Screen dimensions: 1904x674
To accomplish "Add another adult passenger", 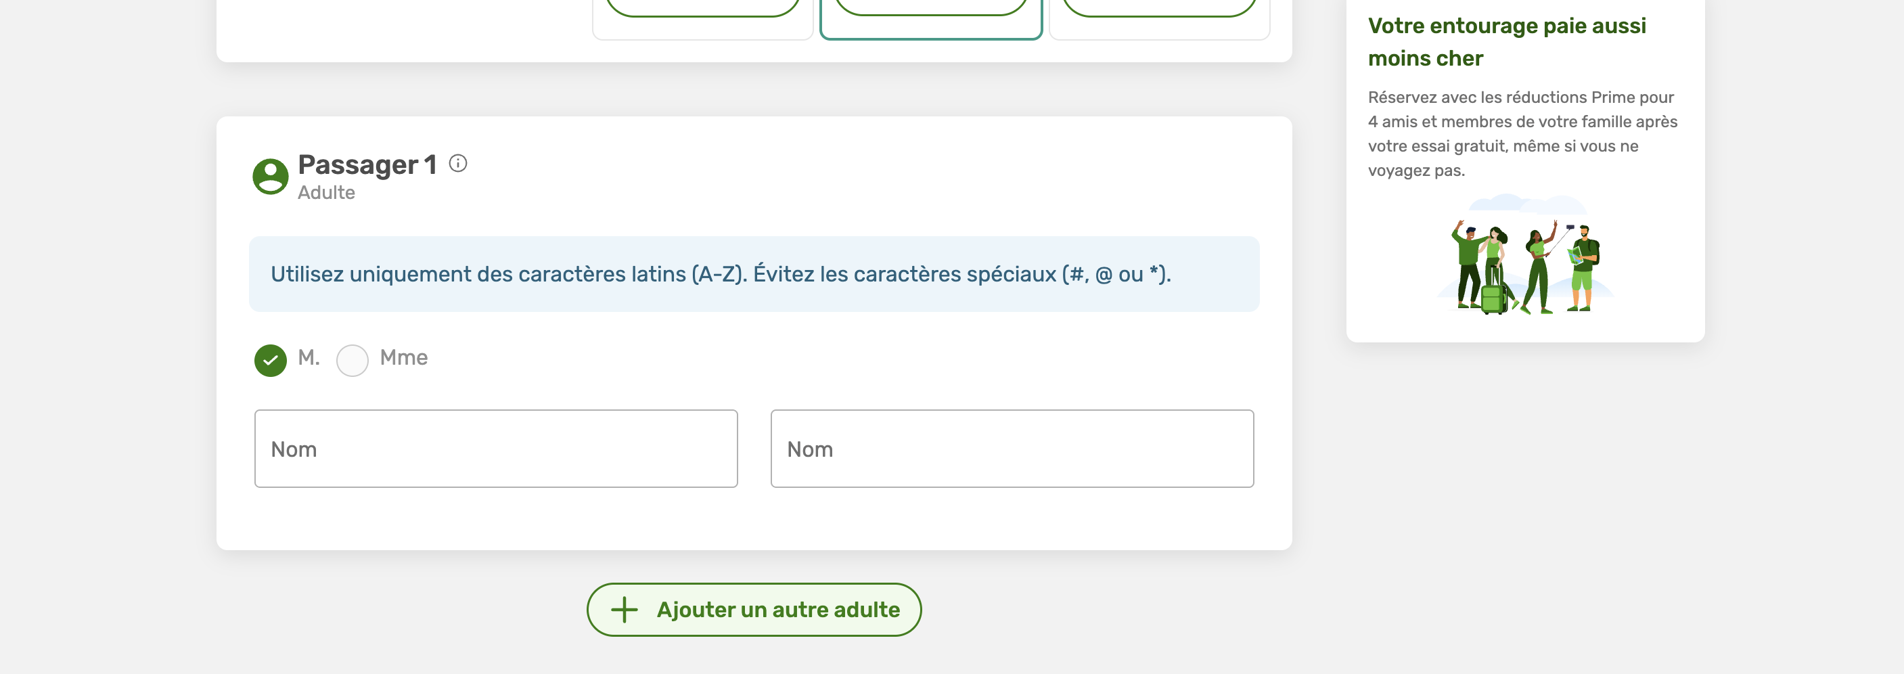I will [754, 610].
